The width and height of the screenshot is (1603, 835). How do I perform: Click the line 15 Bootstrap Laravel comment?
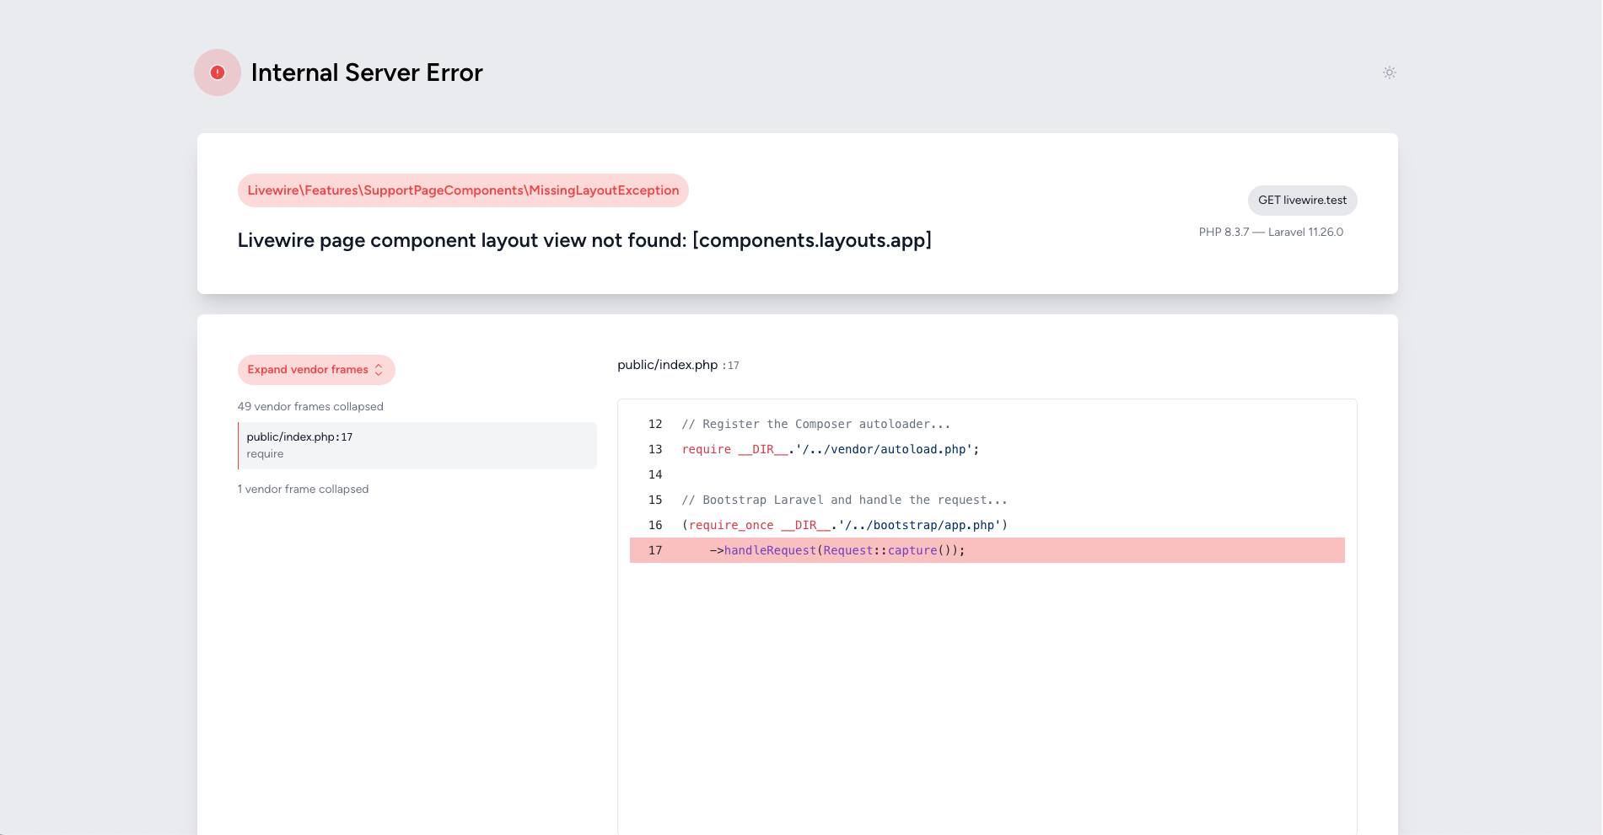(x=844, y=500)
